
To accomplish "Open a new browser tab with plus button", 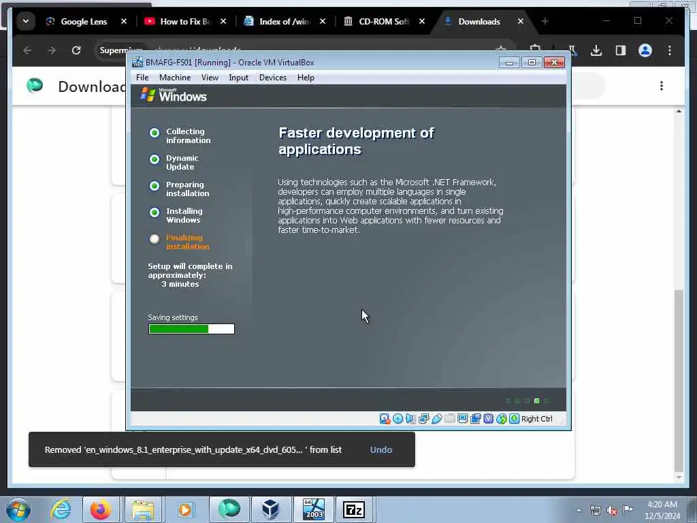I will pyautogui.click(x=545, y=21).
